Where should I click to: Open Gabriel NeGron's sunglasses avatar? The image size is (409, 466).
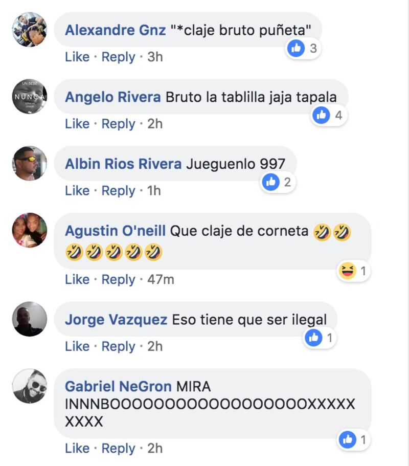coord(30,386)
